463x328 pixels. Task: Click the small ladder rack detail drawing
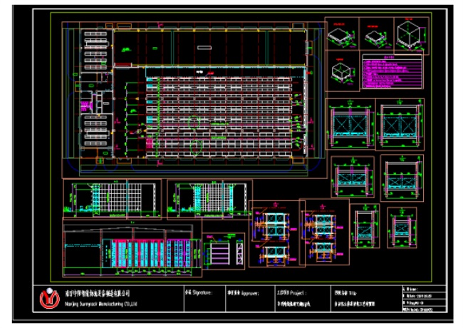(x=222, y=252)
